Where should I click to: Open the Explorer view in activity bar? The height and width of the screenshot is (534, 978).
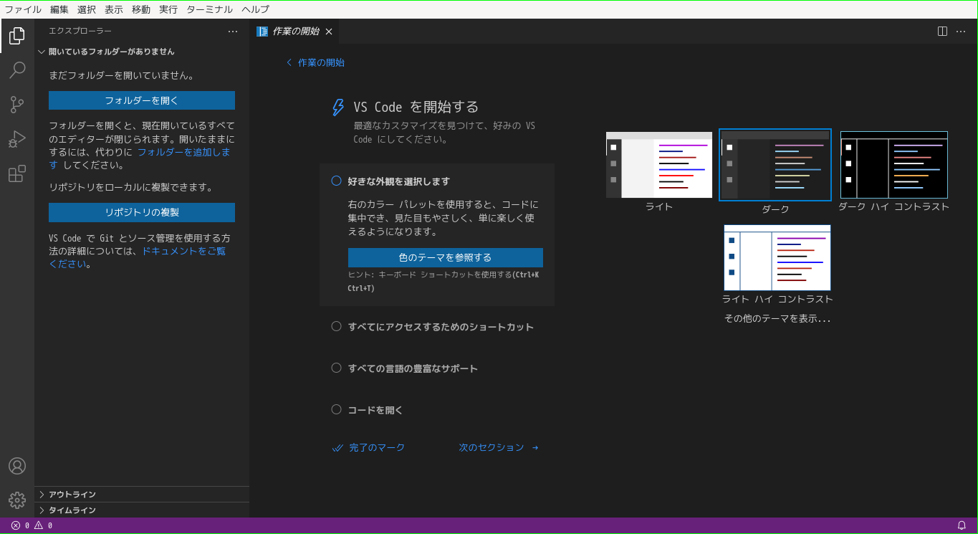[17, 35]
